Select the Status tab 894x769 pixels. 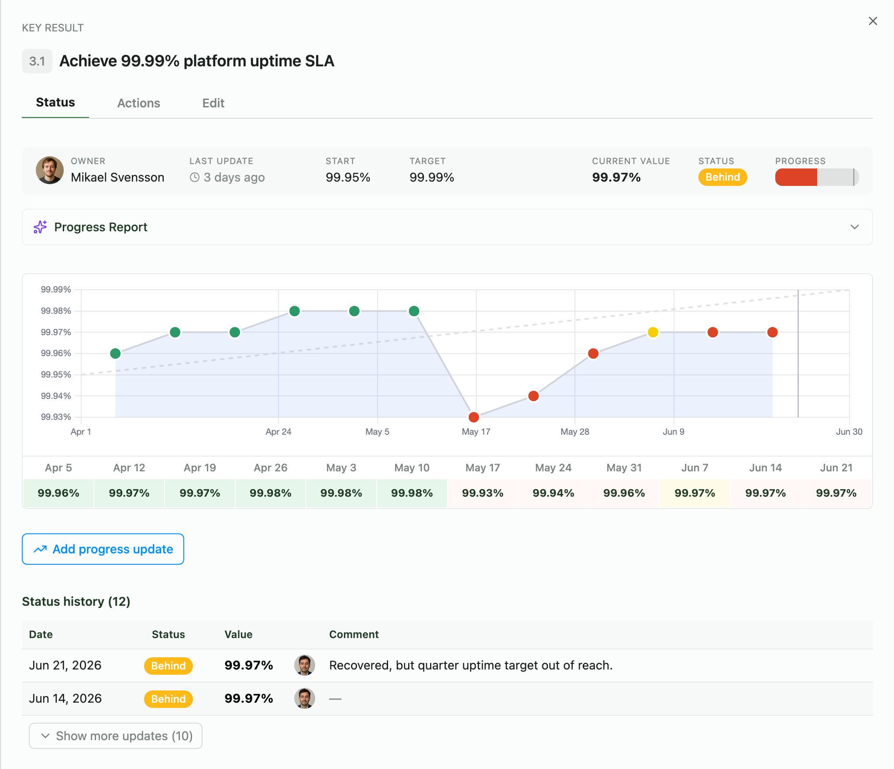click(55, 102)
